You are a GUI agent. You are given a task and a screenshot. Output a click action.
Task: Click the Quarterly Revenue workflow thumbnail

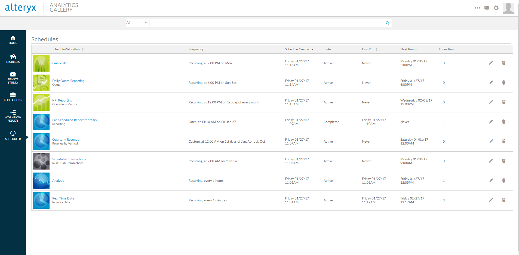(x=41, y=142)
